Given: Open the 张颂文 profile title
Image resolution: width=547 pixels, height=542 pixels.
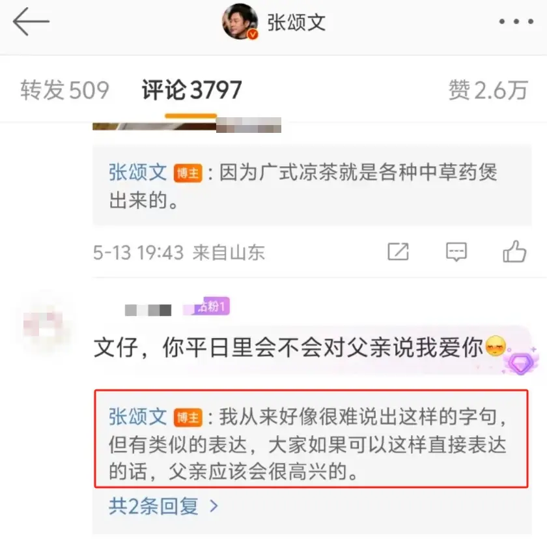Looking at the screenshot, I should tap(296, 23).
